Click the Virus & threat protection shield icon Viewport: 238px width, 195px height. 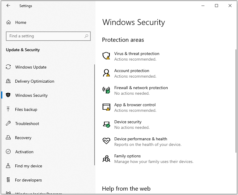click(x=106, y=56)
